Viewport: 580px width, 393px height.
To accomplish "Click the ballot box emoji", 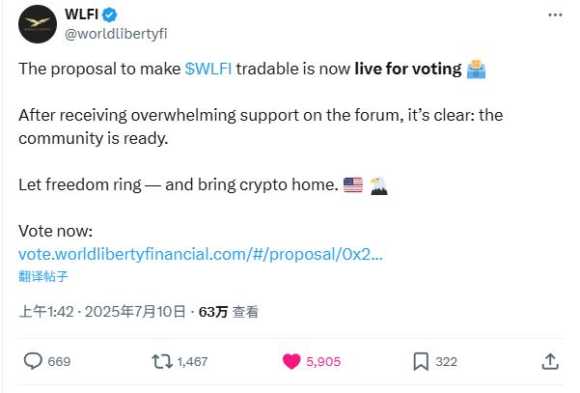I will pyautogui.click(x=476, y=69).
